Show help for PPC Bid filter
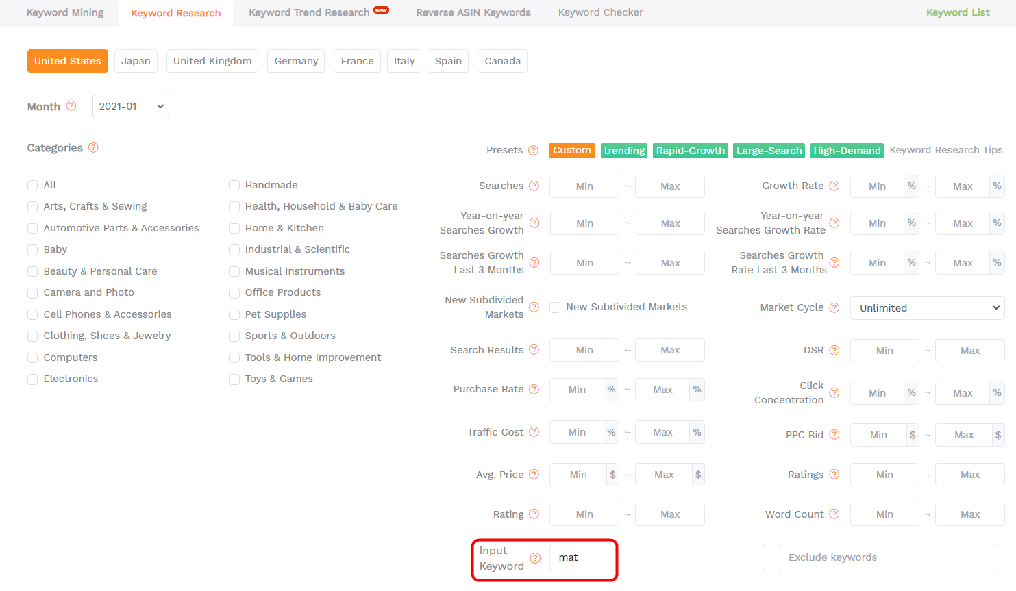 pyautogui.click(x=834, y=435)
